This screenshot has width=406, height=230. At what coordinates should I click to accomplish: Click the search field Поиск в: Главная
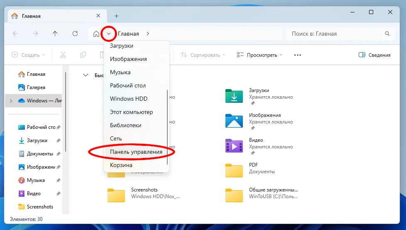pyautogui.click(x=340, y=34)
